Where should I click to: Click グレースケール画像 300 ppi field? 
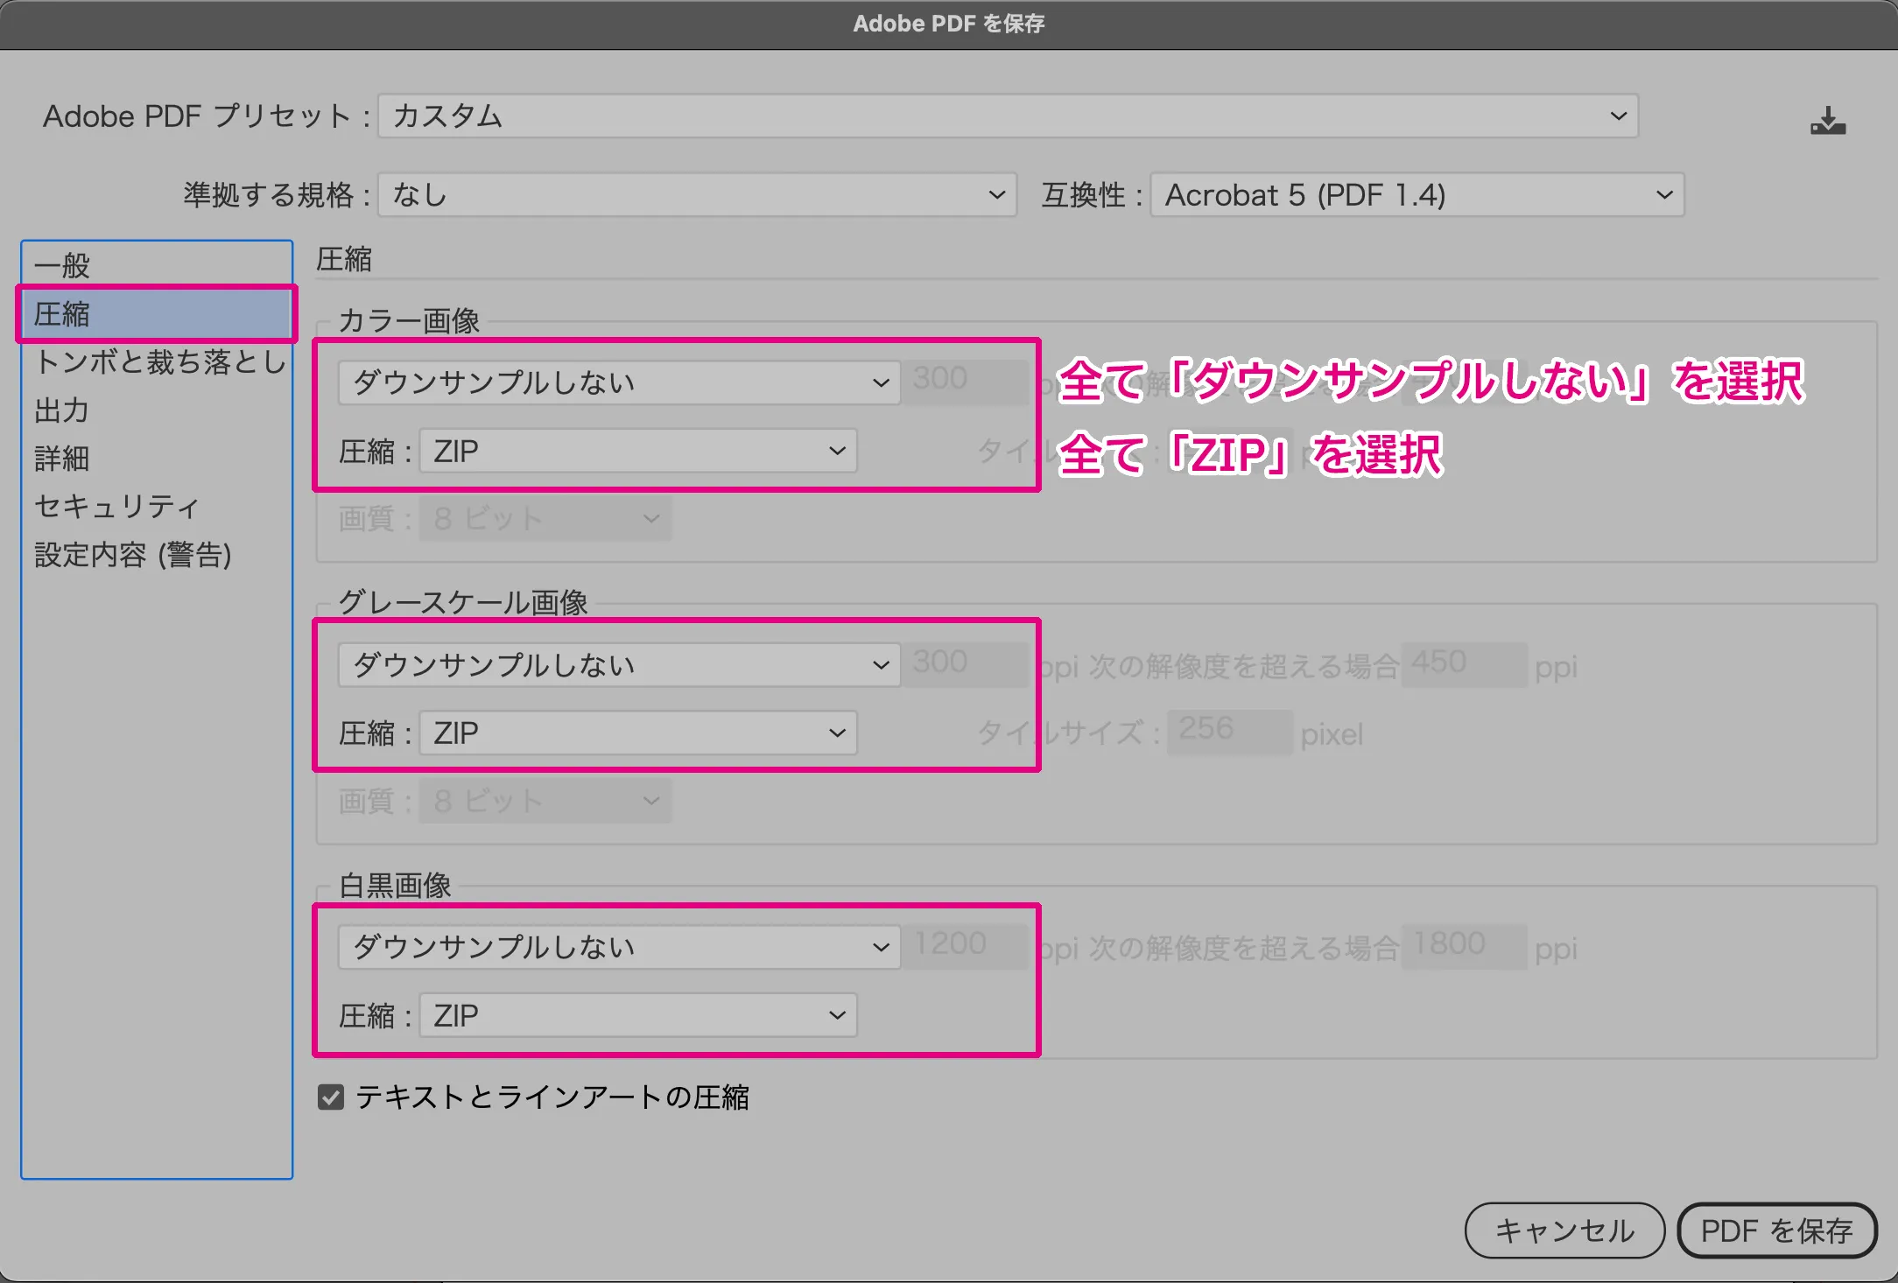(966, 665)
